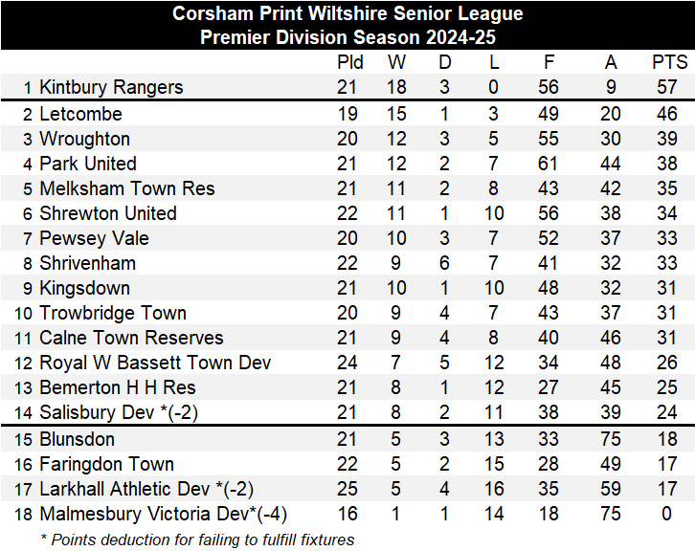The image size is (695, 551).
Task: Click Royal W Bassett Town Dev
Action: click(x=155, y=363)
